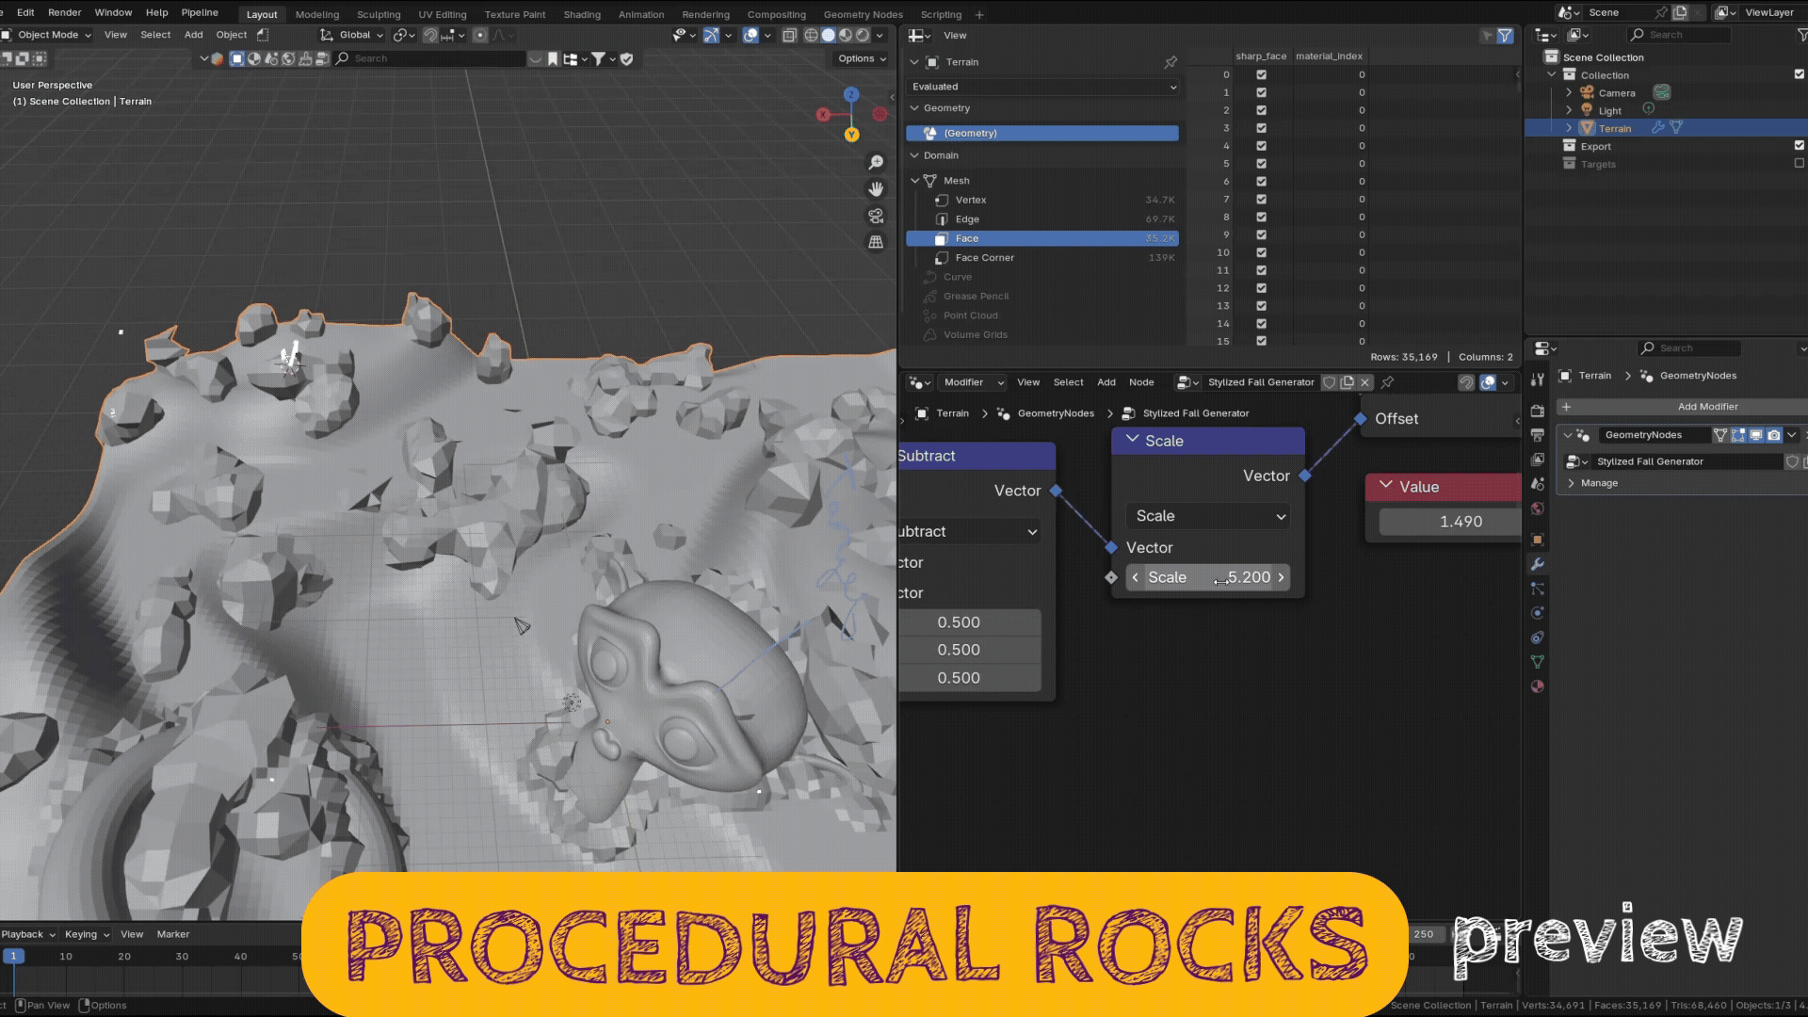
Task: Click the Render properties tab icon
Action: (1538, 411)
